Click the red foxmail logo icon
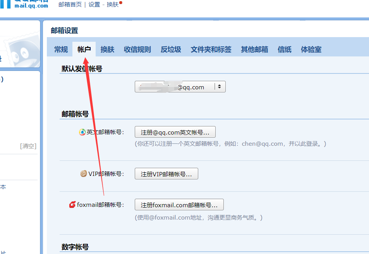The image size is (369, 254). [x=72, y=205]
